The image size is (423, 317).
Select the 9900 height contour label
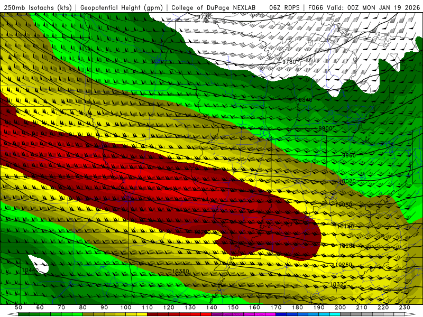[325, 128]
